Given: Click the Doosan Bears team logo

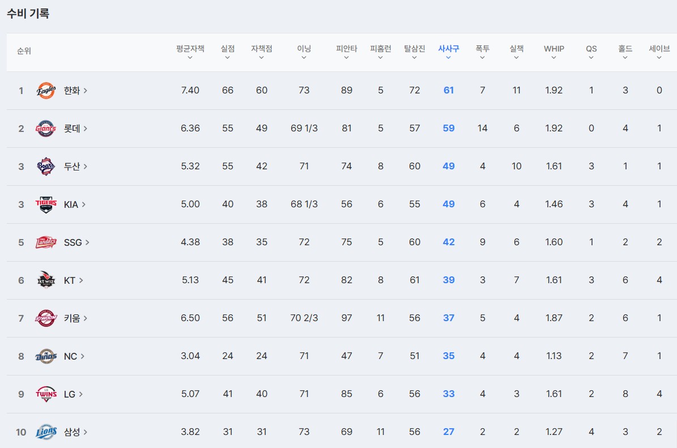Looking at the screenshot, I should [46, 167].
